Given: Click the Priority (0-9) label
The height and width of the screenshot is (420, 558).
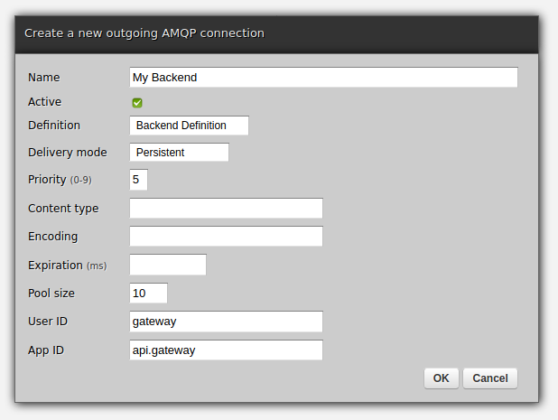Looking at the screenshot, I should coord(60,180).
